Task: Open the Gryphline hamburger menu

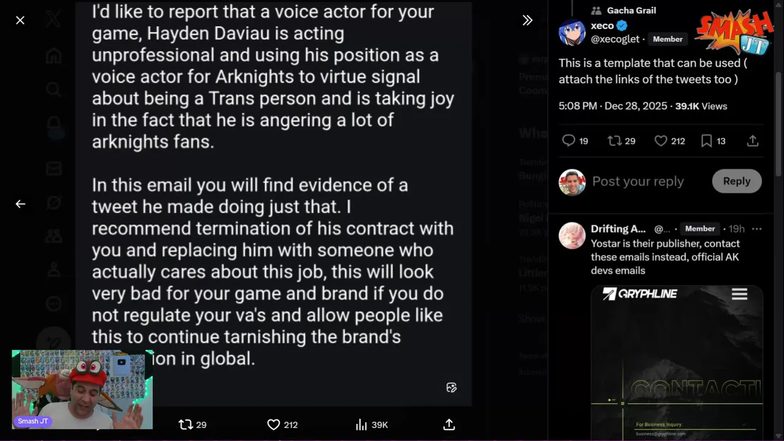Action: pos(739,295)
